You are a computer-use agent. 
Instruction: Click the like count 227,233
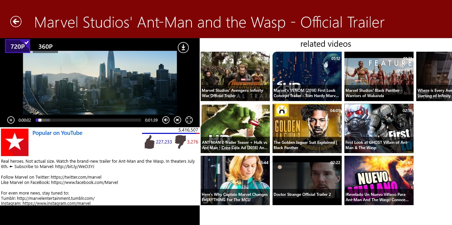pyautogui.click(x=164, y=142)
